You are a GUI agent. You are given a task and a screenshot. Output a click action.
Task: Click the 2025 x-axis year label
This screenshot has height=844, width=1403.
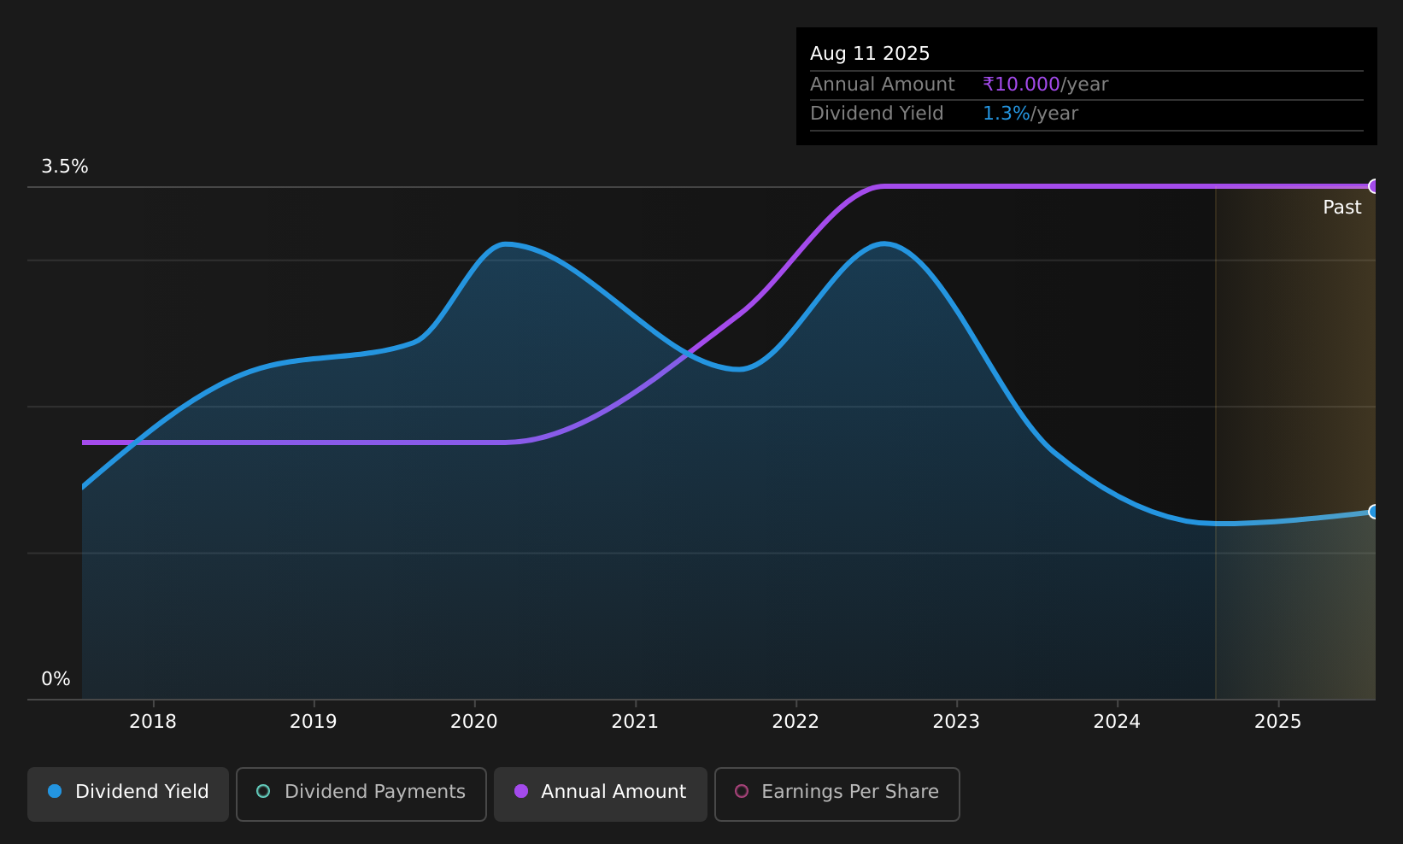(1277, 722)
